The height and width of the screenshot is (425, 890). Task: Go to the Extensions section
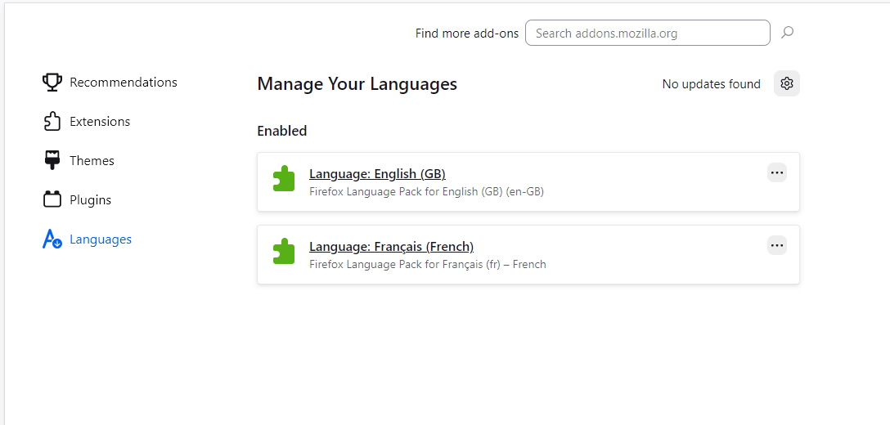100,122
